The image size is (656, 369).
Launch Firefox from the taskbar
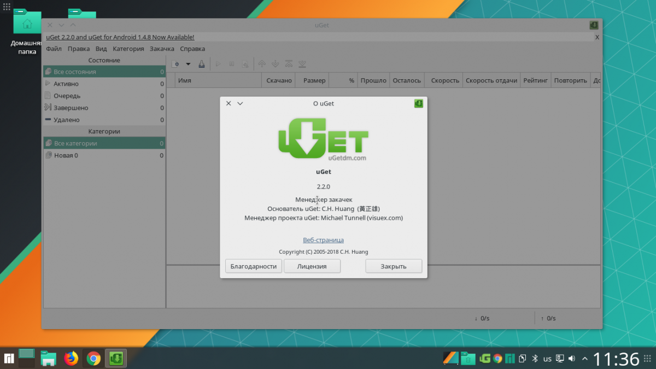click(71, 359)
